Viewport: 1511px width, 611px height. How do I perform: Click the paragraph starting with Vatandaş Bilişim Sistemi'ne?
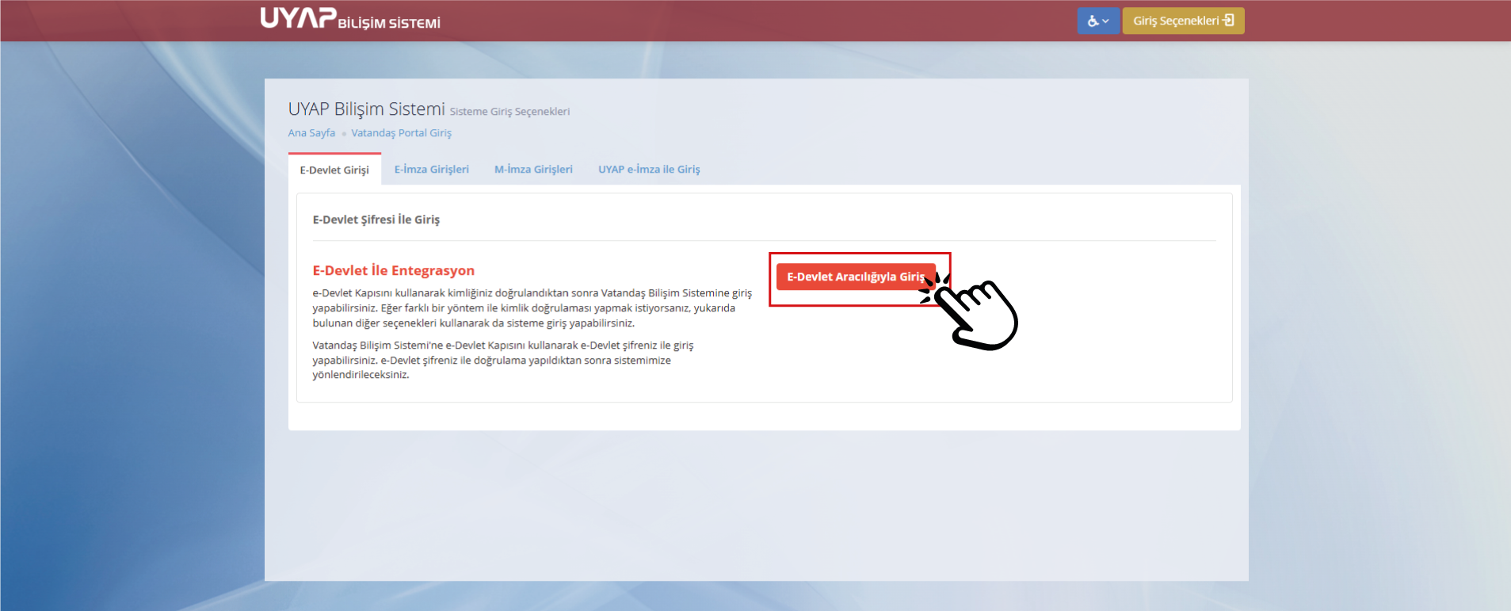click(x=502, y=360)
